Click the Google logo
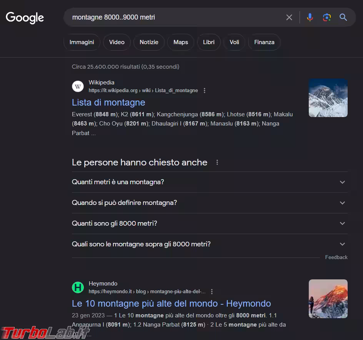Image resolution: width=363 pixels, height=340 pixels. (x=25, y=18)
